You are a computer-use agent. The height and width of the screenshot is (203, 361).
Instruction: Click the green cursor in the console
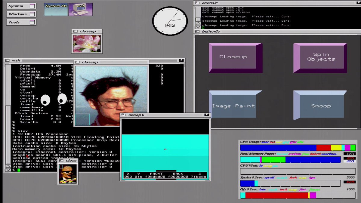(203, 28)
